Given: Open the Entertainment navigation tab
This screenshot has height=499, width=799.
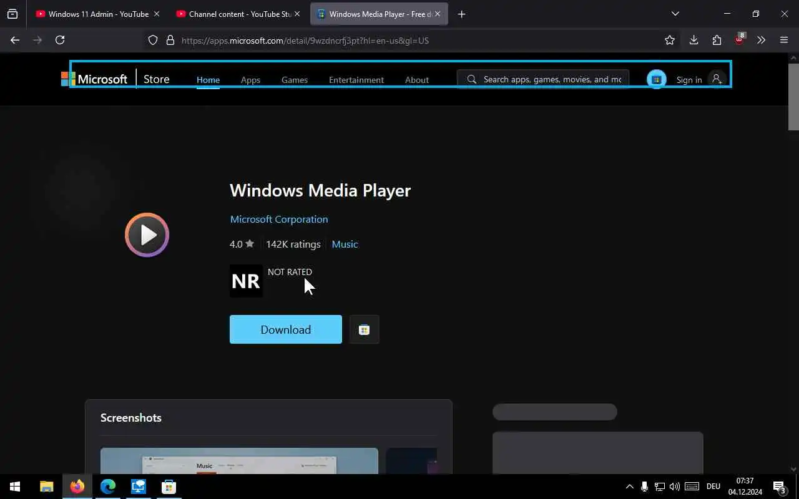Looking at the screenshot, I should (356, 80).
